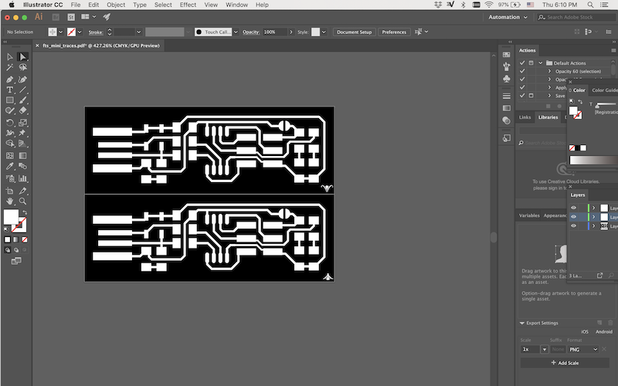Screen dimensions: 618x386
Task: Select the Type tool
Action: pos(10,90)
